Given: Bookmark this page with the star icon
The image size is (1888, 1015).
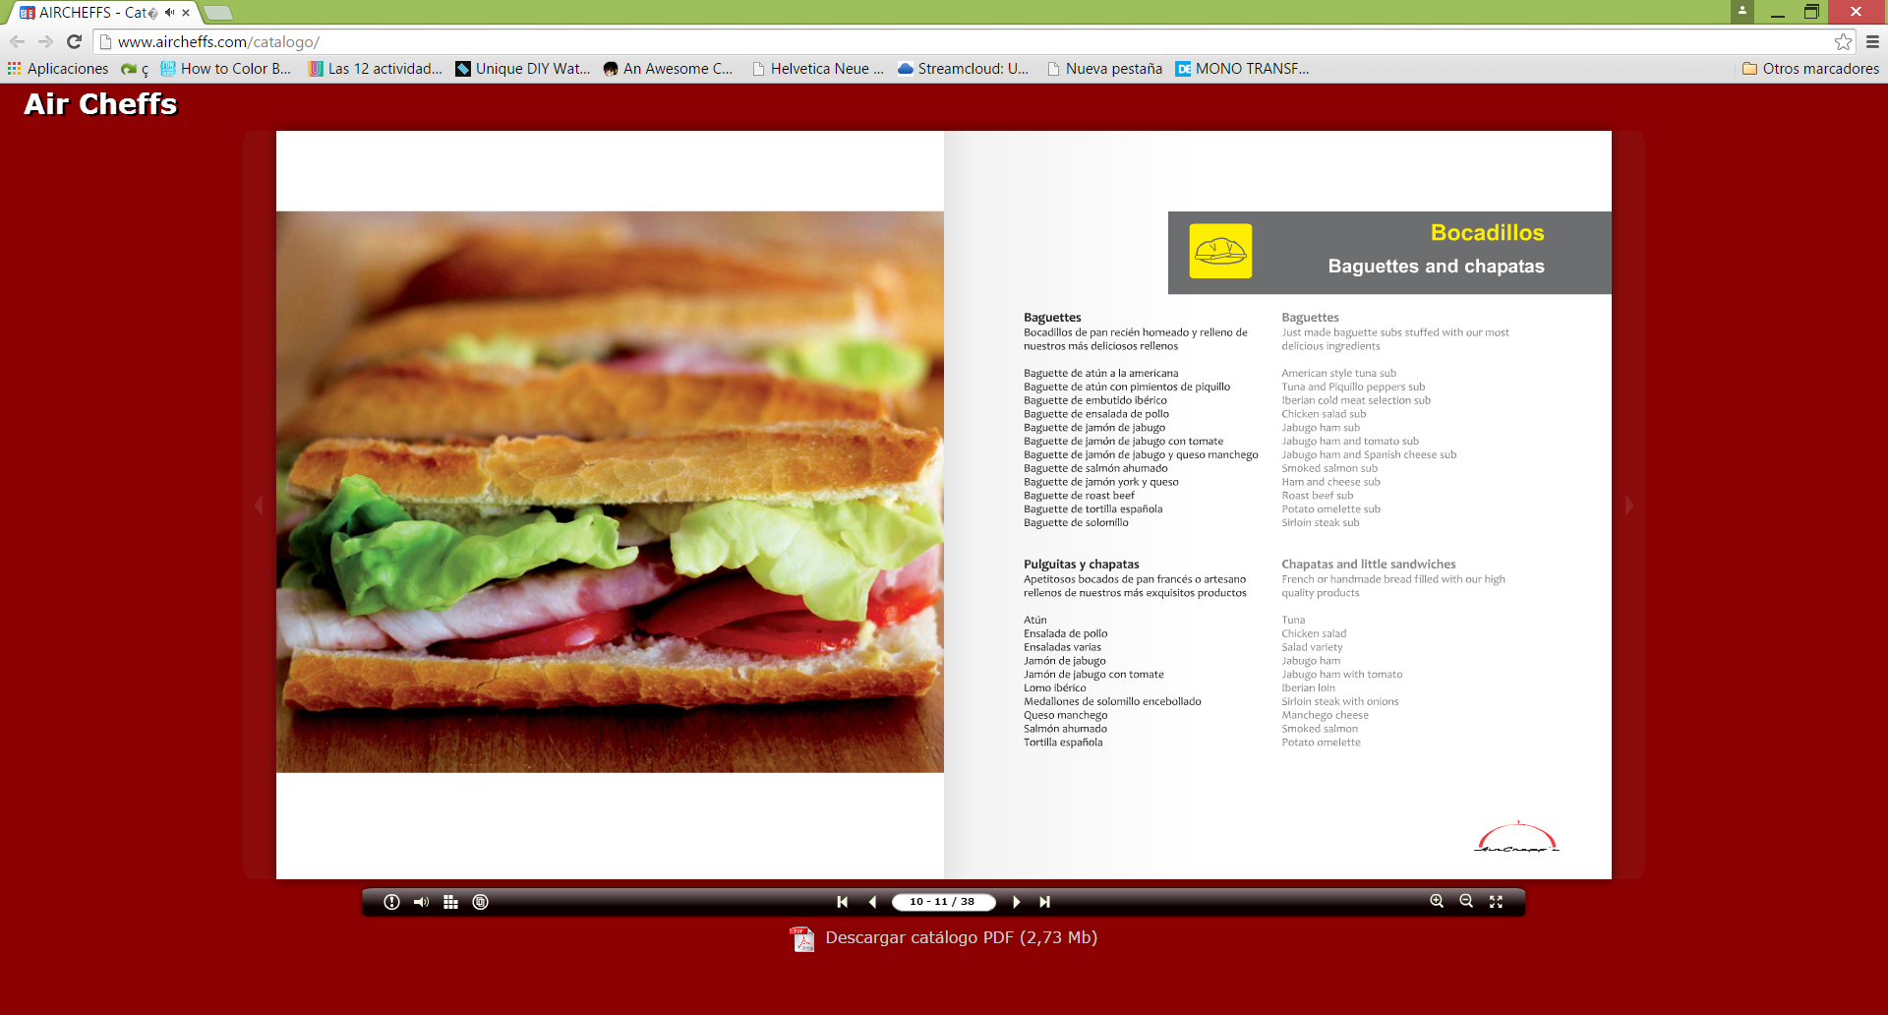Looking at the screenshot, I should (1843, 42).
